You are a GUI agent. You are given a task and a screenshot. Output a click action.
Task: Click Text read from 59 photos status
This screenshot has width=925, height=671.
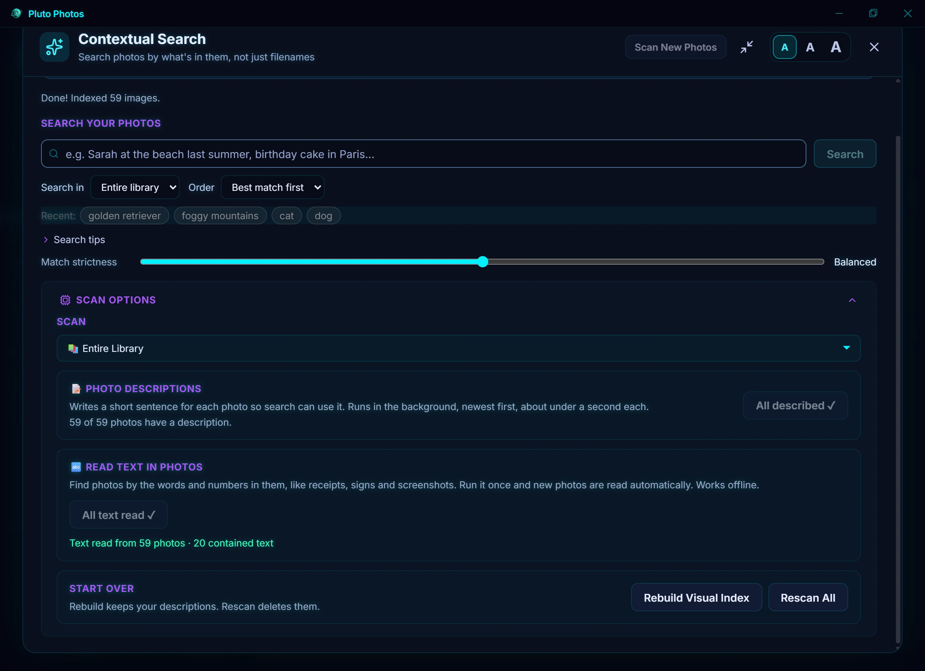tap(171, 543)
